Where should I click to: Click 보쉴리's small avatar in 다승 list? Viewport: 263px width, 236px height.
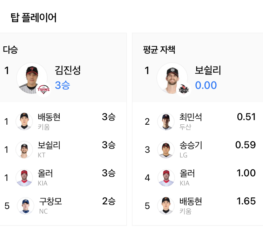click(24, 150)
